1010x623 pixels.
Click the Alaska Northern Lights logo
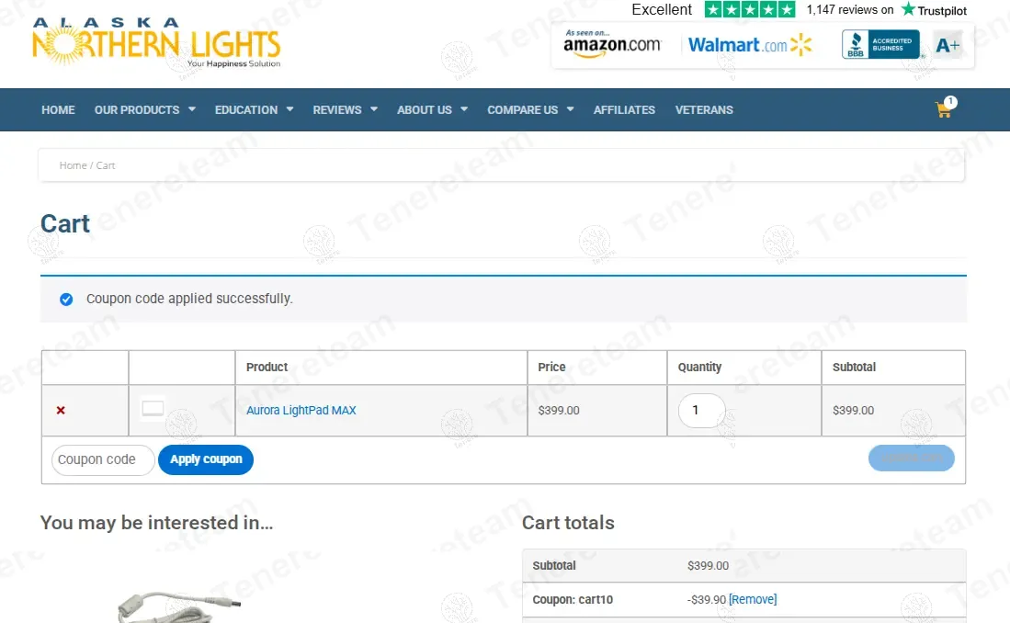[156, 42]
